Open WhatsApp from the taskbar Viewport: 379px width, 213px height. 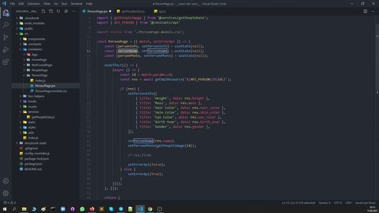(x=82, y=209)
